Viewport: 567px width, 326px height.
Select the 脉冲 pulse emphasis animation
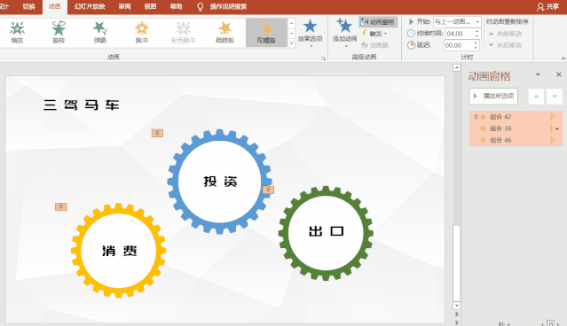coord(142,33)
